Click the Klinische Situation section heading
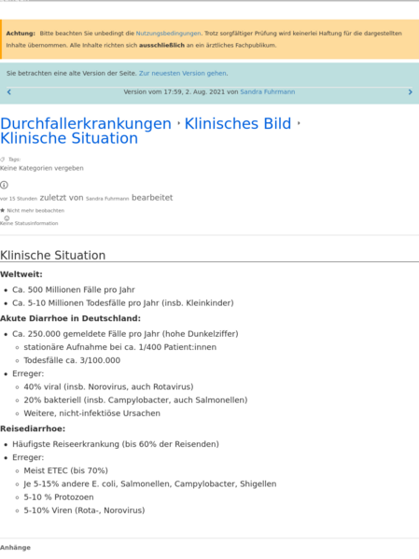The width and height of the screenshot is (419, 559). pyautogui.click(x=53, y=256)
